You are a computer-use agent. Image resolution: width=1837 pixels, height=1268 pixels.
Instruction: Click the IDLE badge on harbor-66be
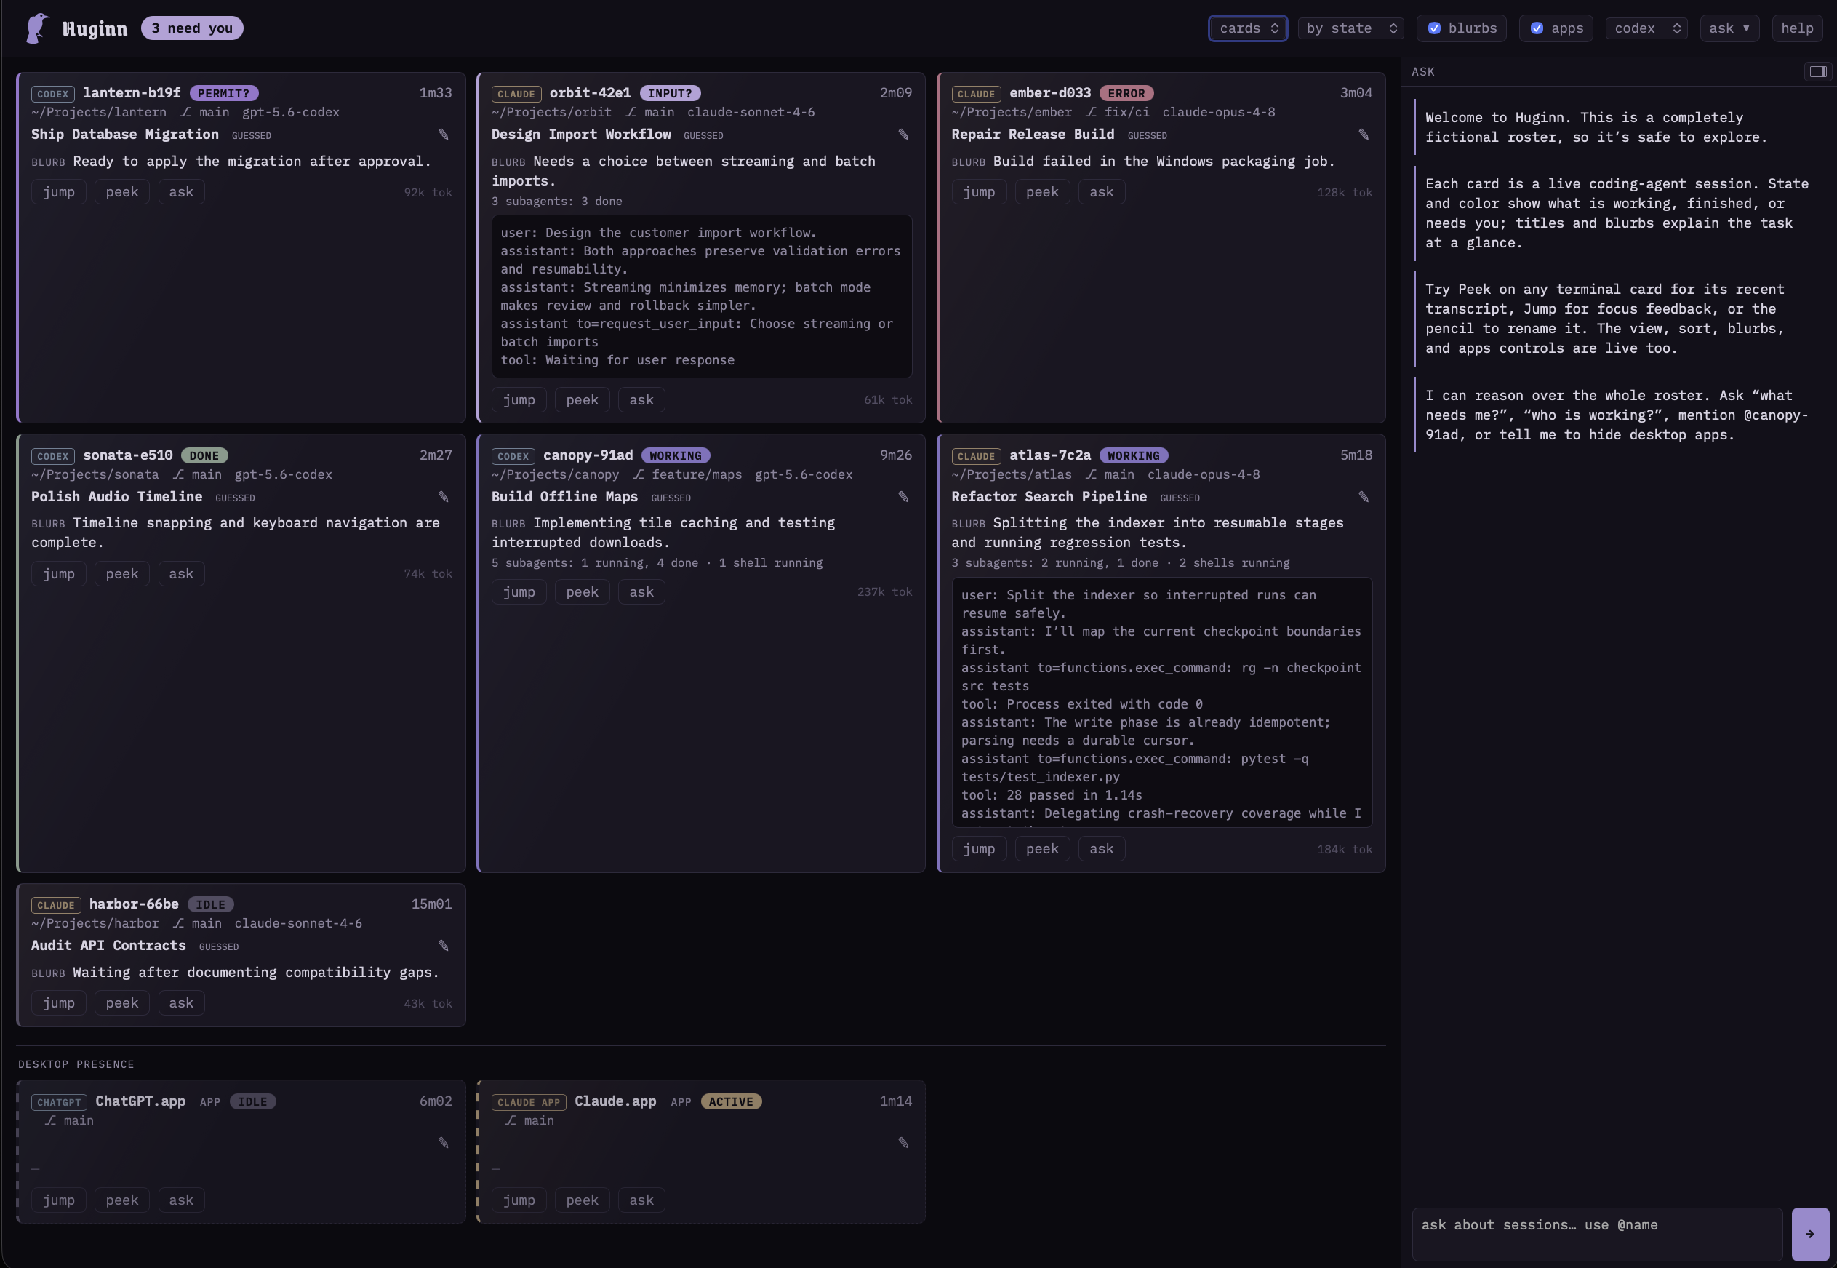click(x=210, y=905)
